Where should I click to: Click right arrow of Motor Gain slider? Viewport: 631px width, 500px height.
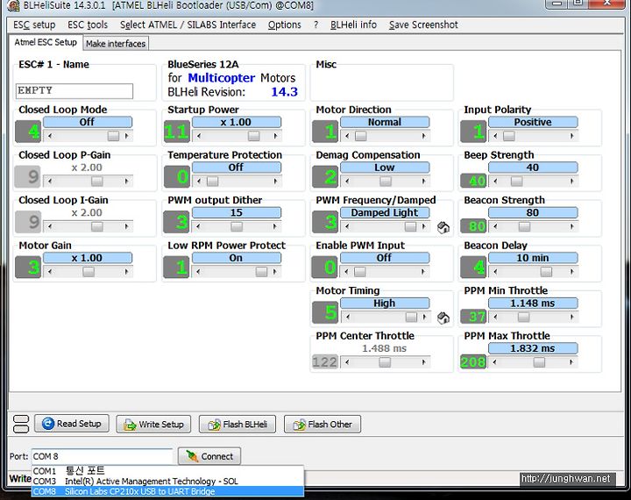point(127,272)
